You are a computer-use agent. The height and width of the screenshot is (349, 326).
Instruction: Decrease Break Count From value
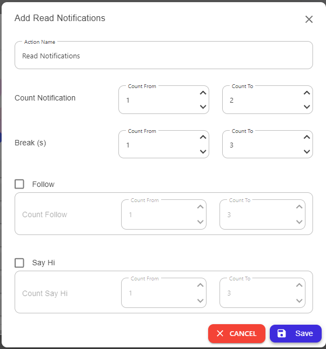tap(203, 152)
